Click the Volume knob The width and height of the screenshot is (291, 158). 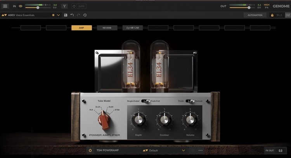(x=190, y=120)
